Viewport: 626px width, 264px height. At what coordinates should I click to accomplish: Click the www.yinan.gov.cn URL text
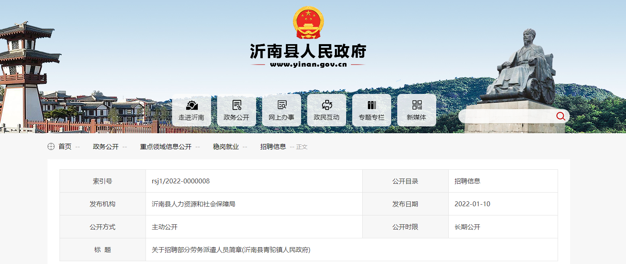click(x=308, y=65)
